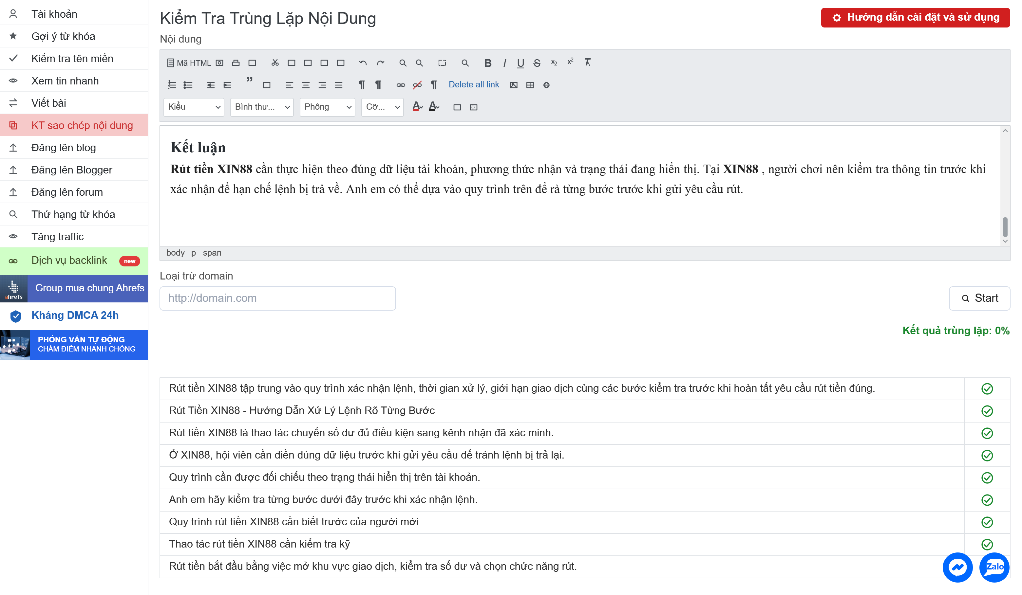Open Group mua chung Ahrefs banner
This screenshot has width=1022, height=595.
click(74, 288)
